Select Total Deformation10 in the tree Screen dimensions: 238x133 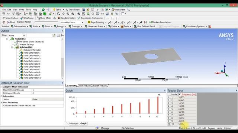click(33, 78)
